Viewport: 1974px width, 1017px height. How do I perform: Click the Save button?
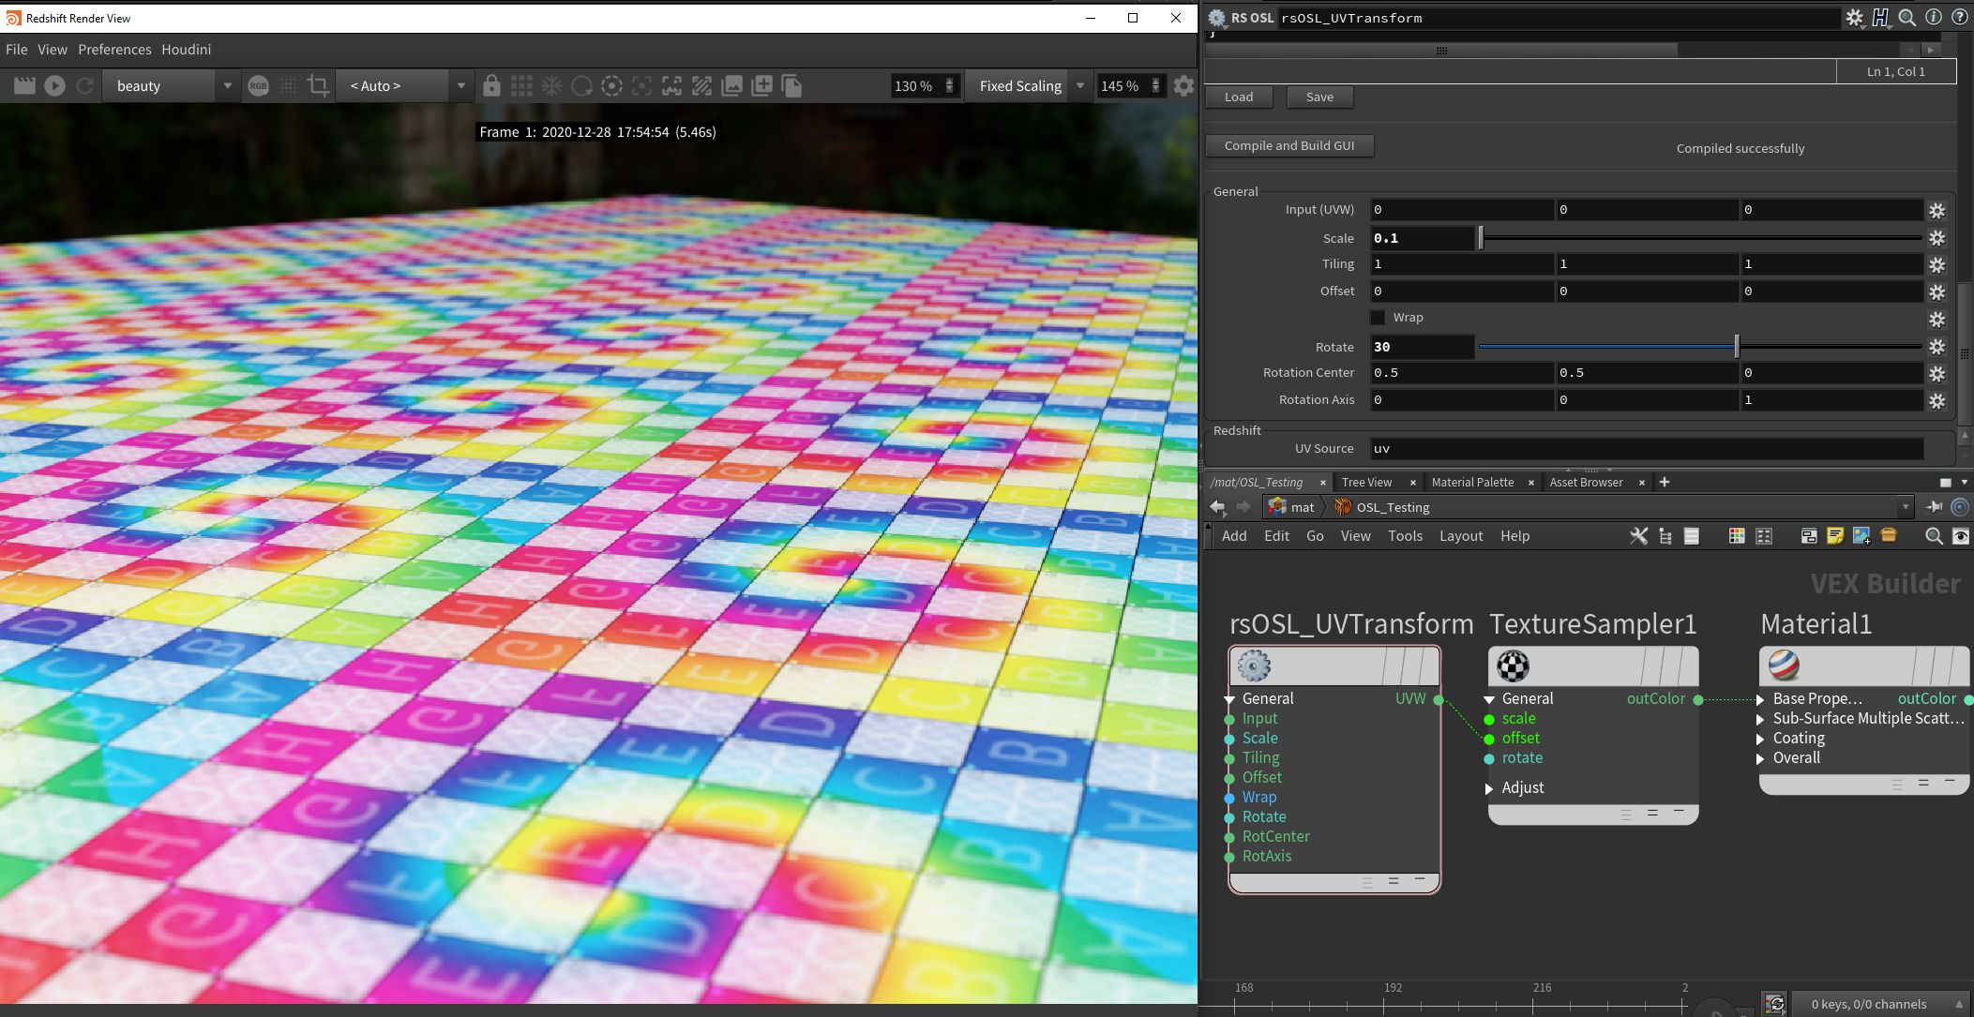[1319, 97]
